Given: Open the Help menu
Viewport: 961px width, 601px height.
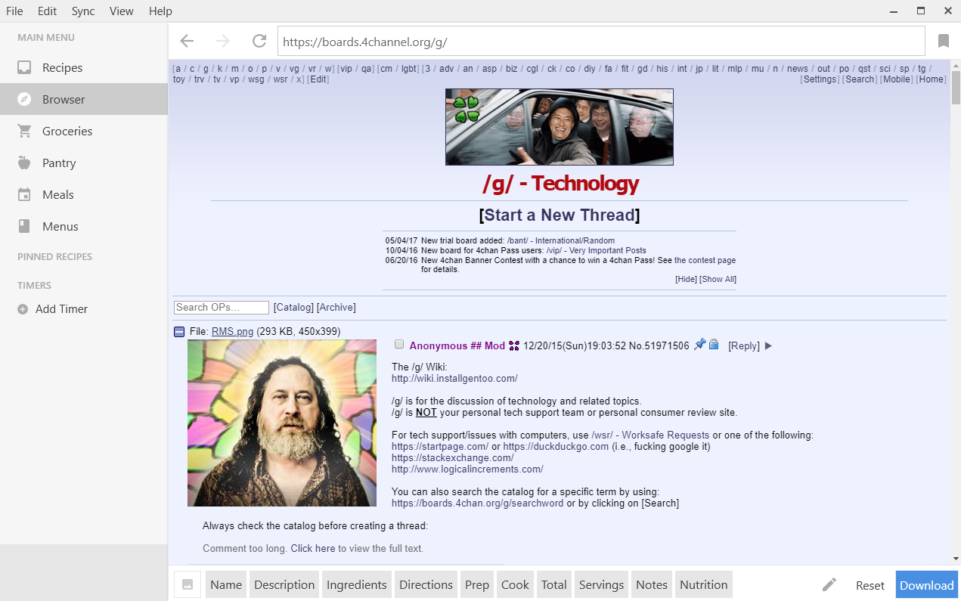Looking at the screenshot, I should pyautogui.click(x=160, y=11).
